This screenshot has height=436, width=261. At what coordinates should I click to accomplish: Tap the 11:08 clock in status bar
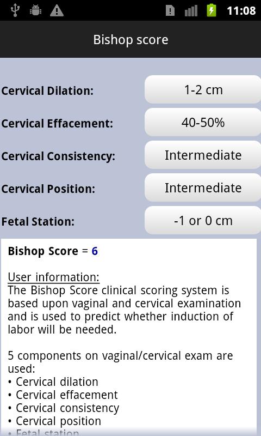coord(241,11)
